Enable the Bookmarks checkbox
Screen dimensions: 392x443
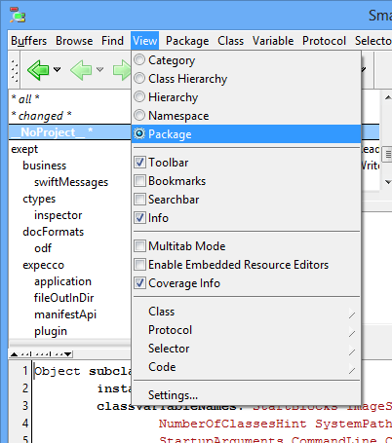pos(139,180)
